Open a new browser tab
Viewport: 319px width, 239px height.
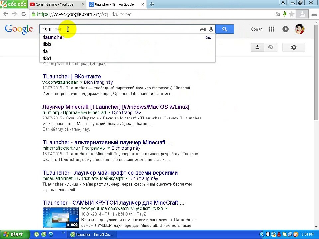[x=152, y=4]
